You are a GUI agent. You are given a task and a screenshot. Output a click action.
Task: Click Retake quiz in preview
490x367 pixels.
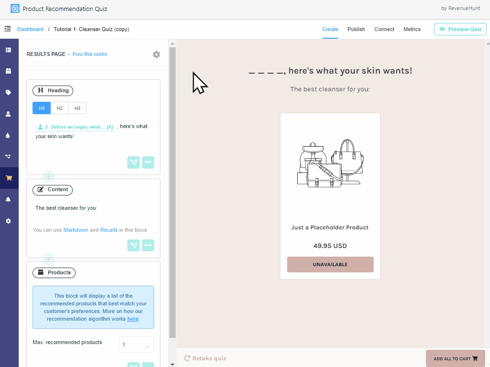pos(205,358)
